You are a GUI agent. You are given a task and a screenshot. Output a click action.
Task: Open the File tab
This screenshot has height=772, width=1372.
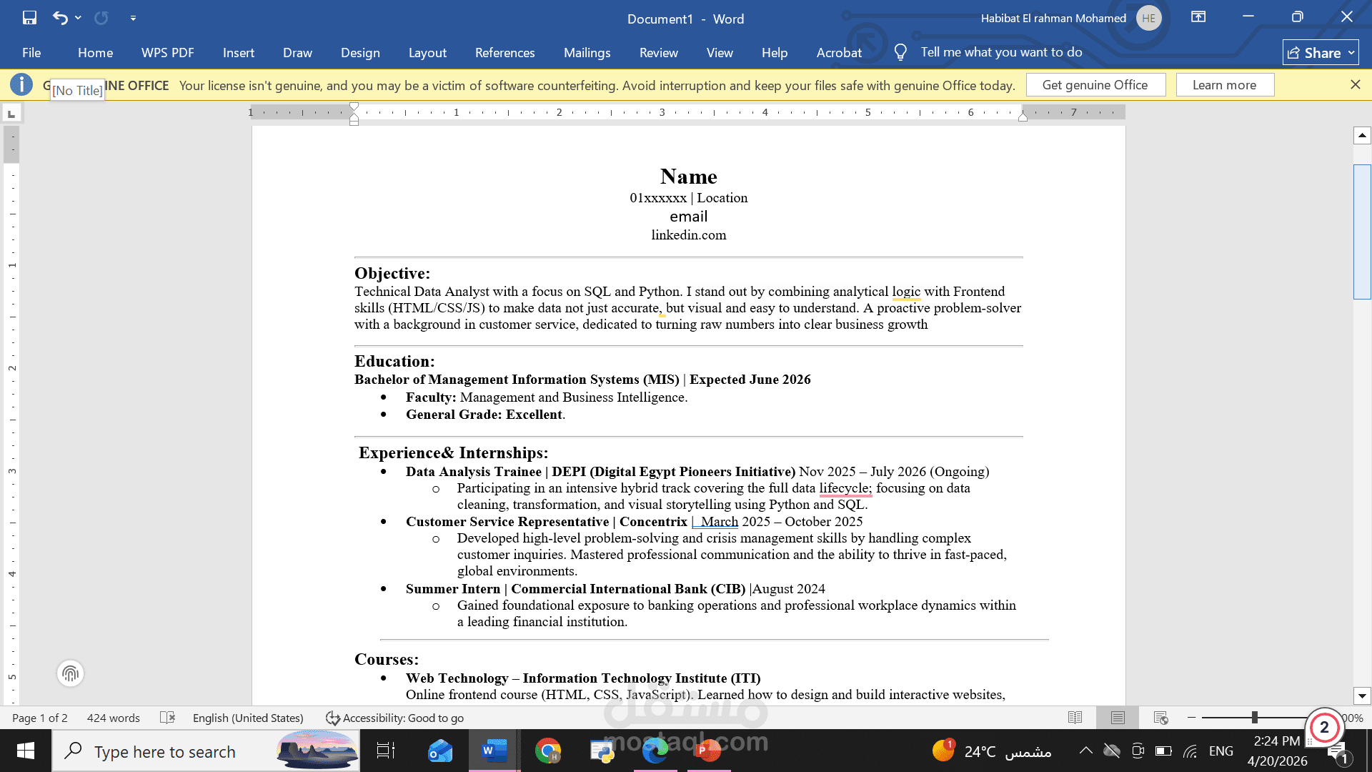[31, 52]
